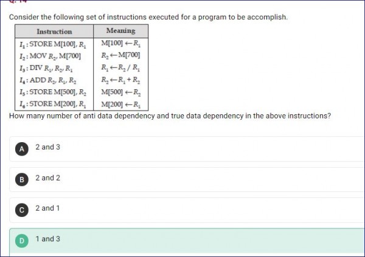The width and height of the screenshot is (365, 257).
Task: Click the I2 MOV R2, M[700] cell
Action: tap(54, 56)
